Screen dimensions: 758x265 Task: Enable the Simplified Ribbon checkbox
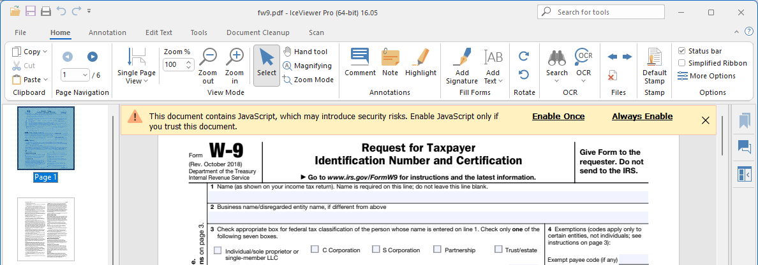click(x=681, y=63)
